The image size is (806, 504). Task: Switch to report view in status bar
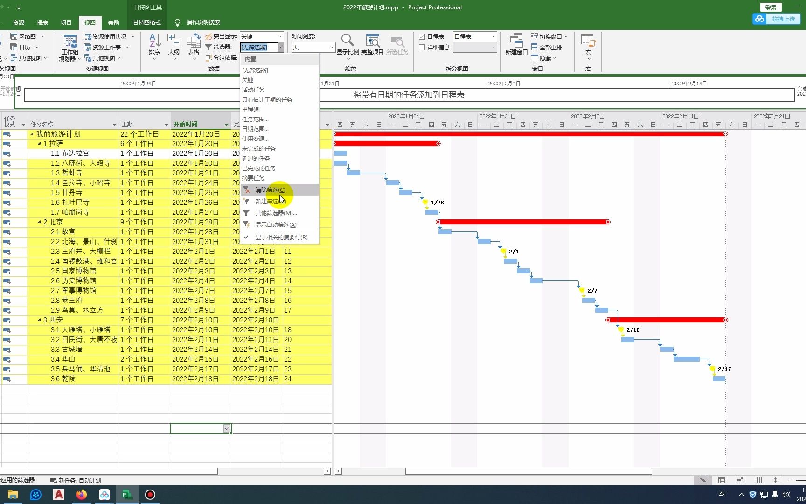pos(777,480)
